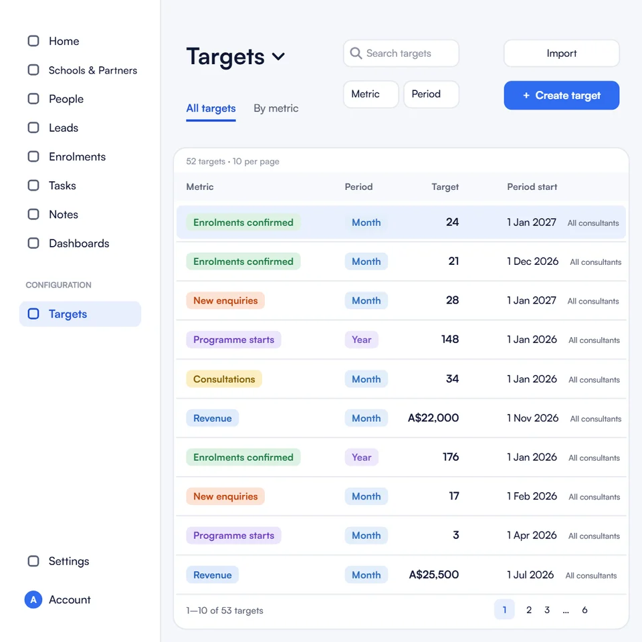
Task: Expand the Targets title dropdown chevron
Action: coord(278,56)
